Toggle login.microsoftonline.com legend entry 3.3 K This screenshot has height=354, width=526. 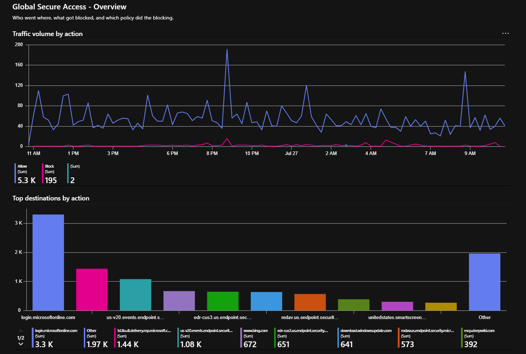pos(56,338)
